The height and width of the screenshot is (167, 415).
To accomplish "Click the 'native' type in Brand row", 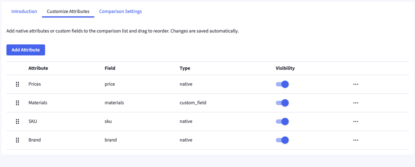I will tap(186, 140).
